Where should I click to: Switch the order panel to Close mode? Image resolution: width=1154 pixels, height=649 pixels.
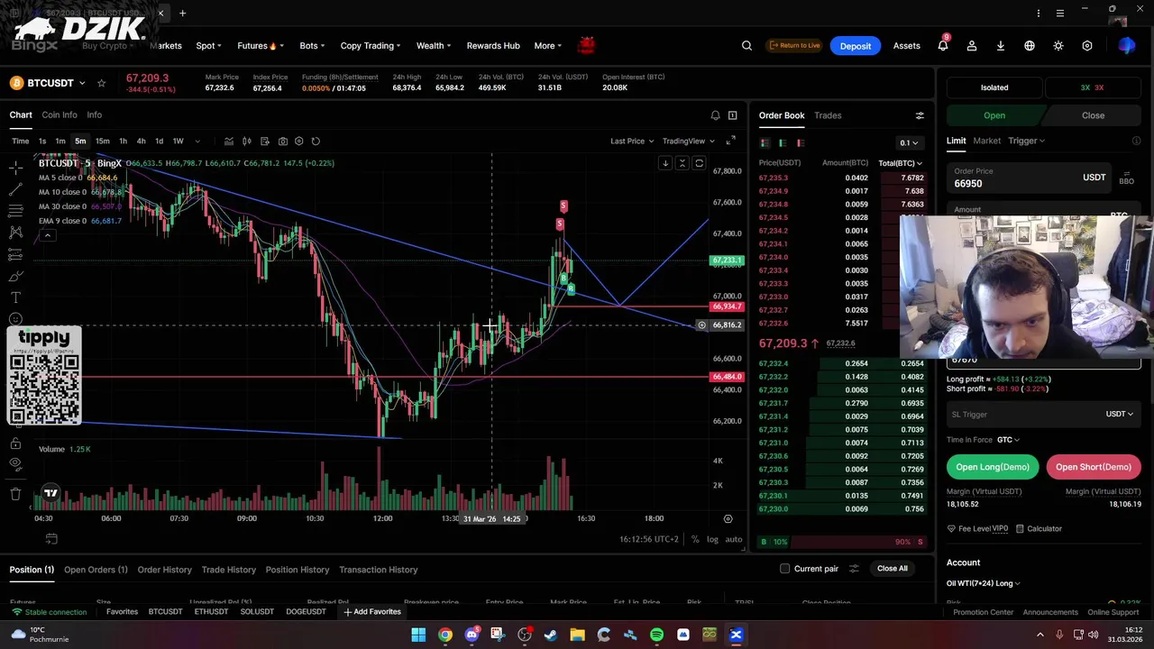tap(1093, 115)
